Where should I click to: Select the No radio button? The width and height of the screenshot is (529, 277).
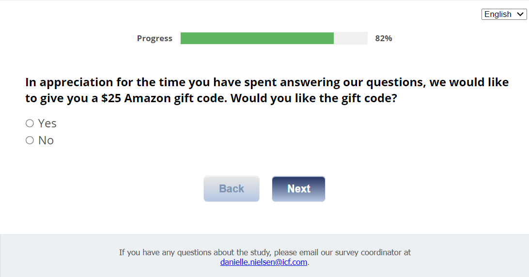[x=30, y=140]
